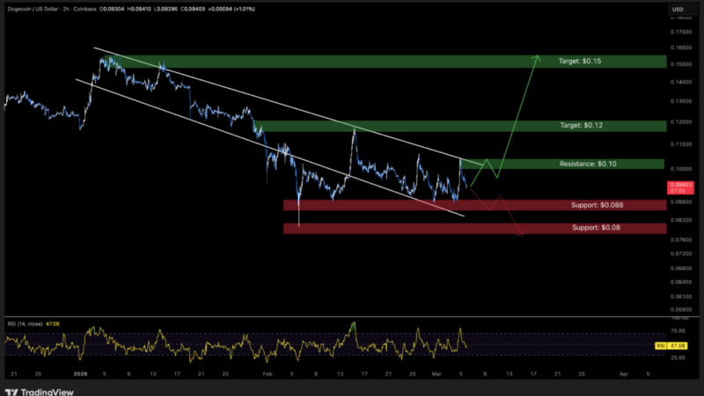The width and height of the screenshot is (704, 396).
Task: Select the Target: $0.12 zone label
Action: pos(581,125)
